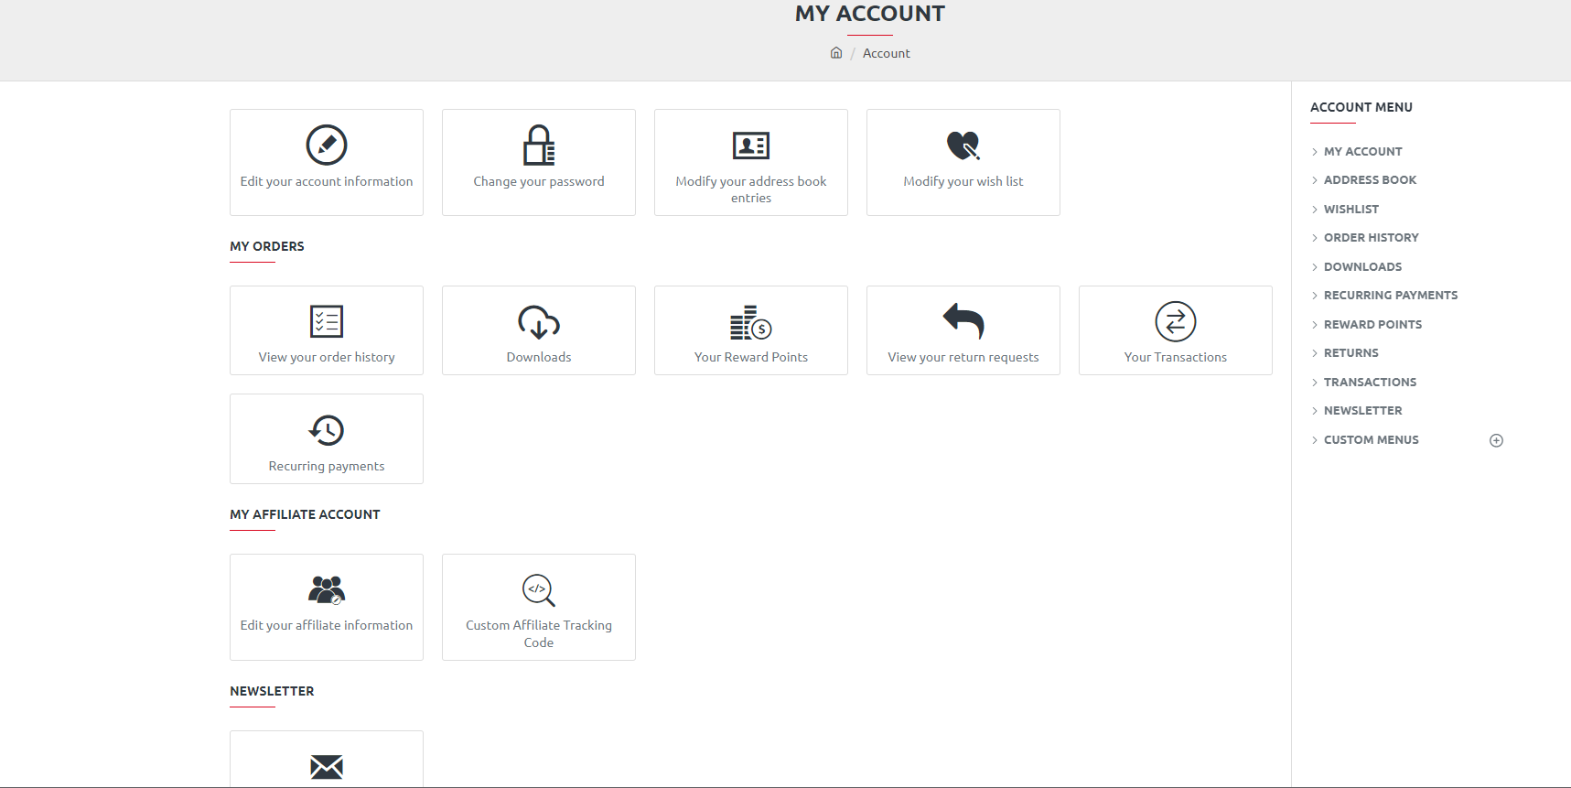Viewport: 1571px width, 788px height.
Task: Click the pencil icon for editing account information
Action: (x=327, y=145)
